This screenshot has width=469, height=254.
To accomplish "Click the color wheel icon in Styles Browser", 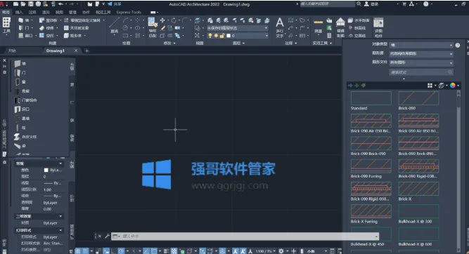I will click(453, 86).
